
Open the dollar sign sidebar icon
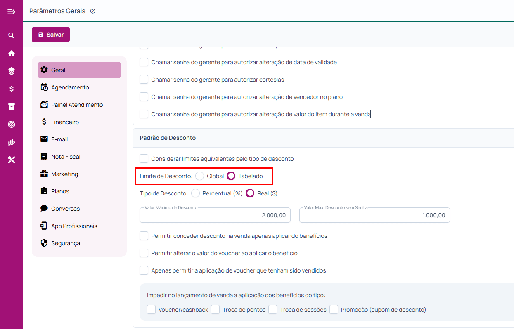click(12, 89)
